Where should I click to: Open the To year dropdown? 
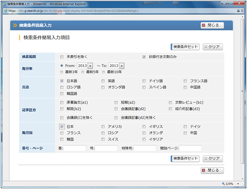tap(122, 66)
